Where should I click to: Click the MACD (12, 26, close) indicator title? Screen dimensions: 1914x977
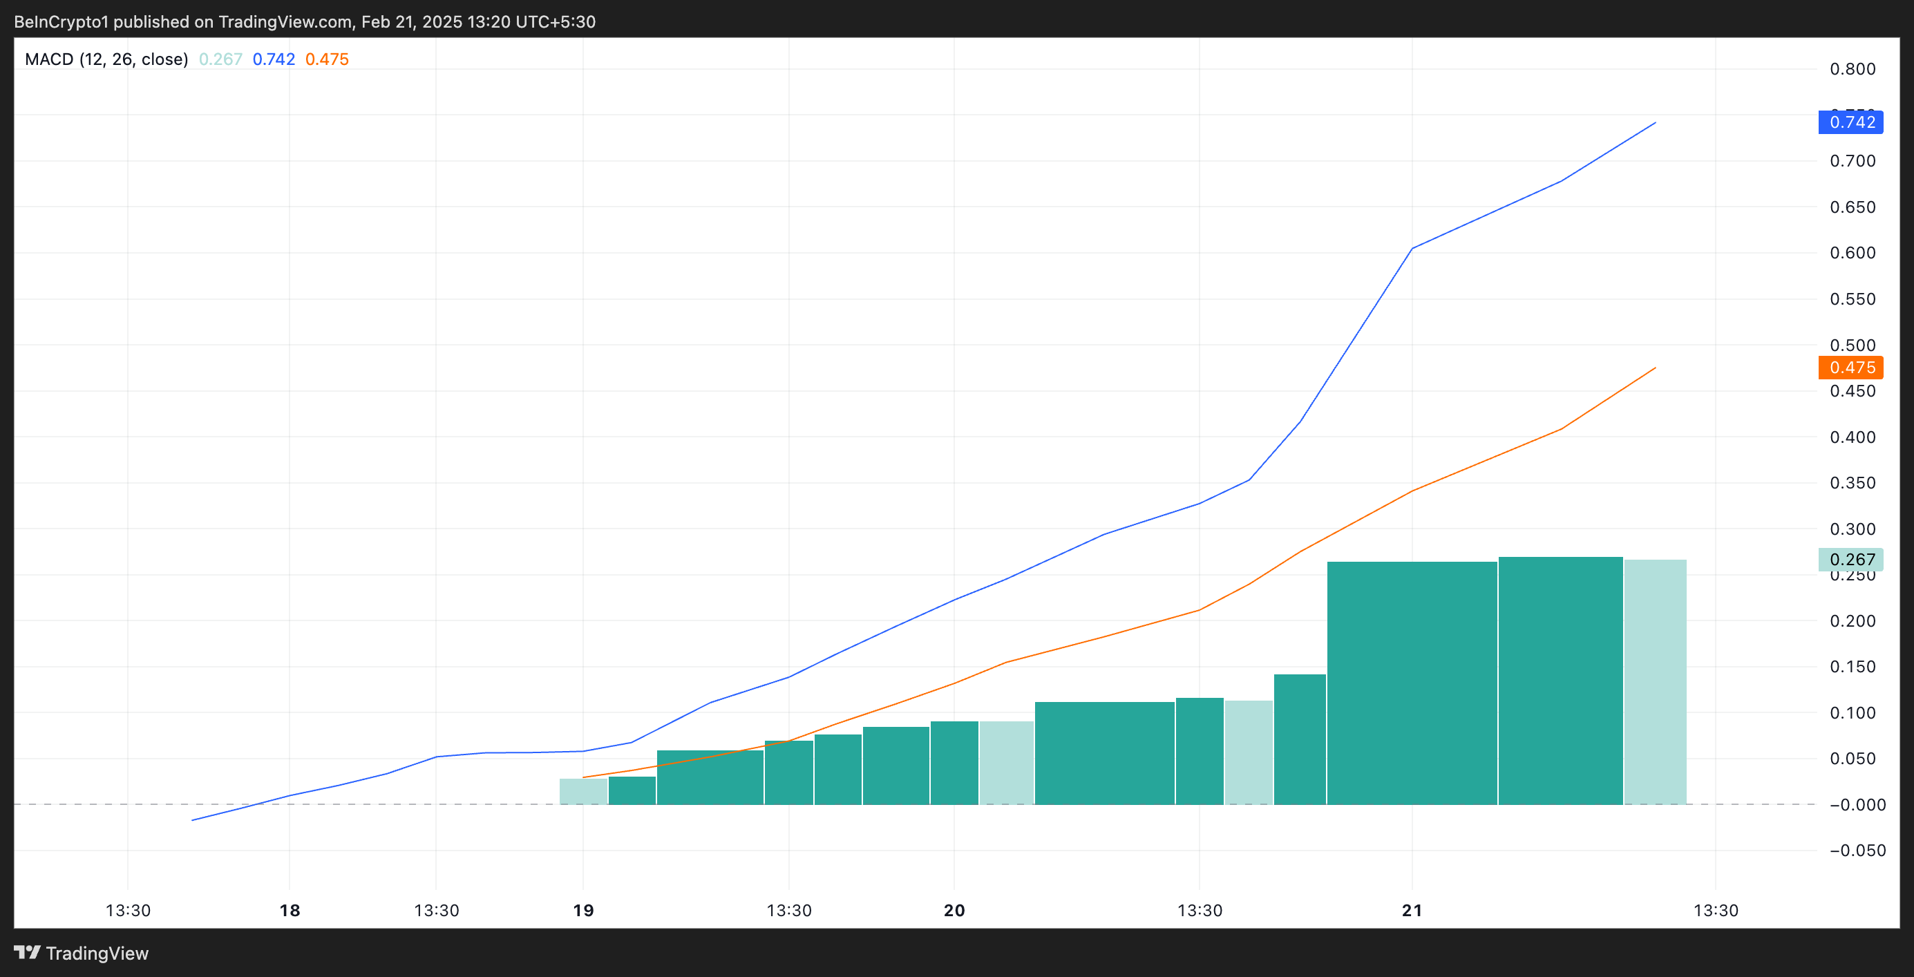pos(106,59)
